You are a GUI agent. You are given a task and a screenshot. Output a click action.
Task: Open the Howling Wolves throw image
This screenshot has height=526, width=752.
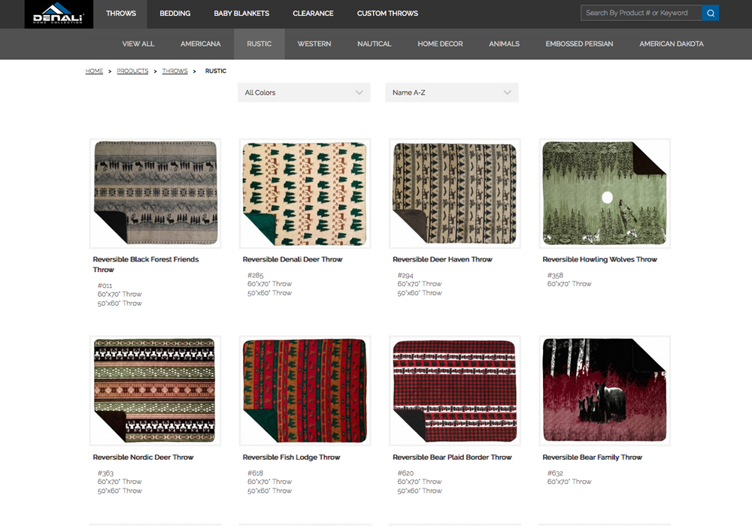point(605,194)
